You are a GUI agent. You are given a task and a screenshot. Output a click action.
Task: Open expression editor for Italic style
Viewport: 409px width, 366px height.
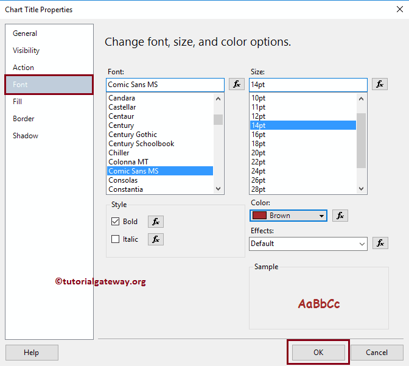[156, 239]
